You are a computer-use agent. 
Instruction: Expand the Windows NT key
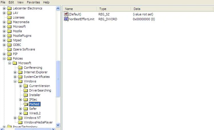pyautogui.click(x=15, y=118)
